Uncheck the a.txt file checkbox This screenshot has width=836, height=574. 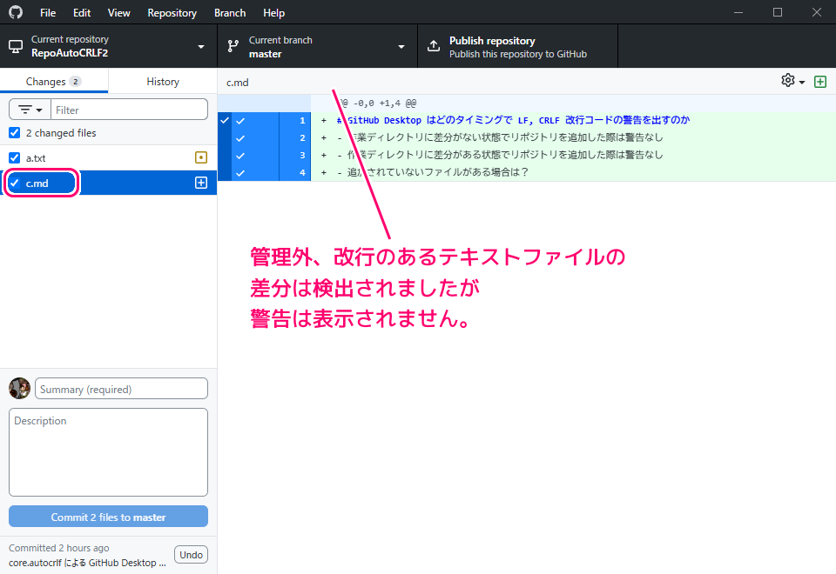tap(14, 157)
